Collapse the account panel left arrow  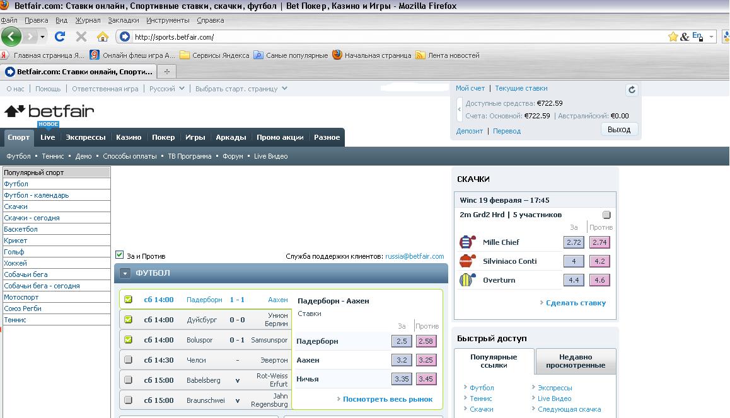459,110
